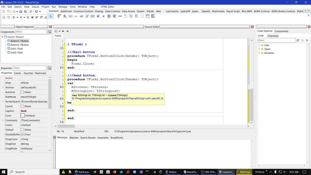Select the pointer selection tool in palette
This screenshot has width=311, height=175.
click(x=51, y=16)
